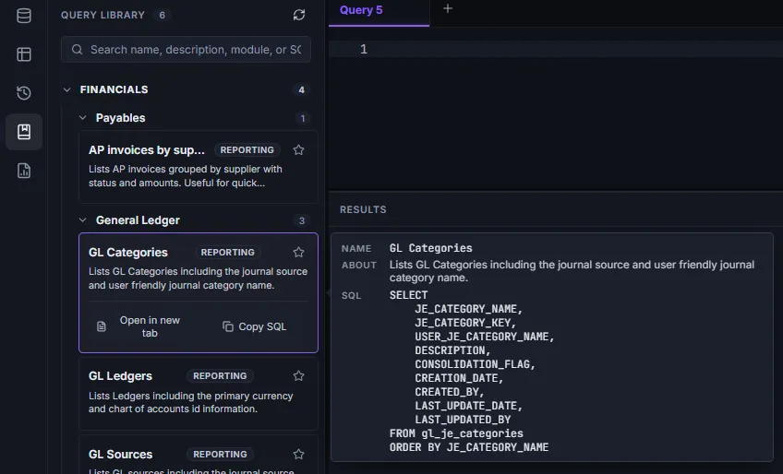Click the REPORTING tag on GL Sources
The width and height of the screenshot is (783, 474).
coord(220,454)
